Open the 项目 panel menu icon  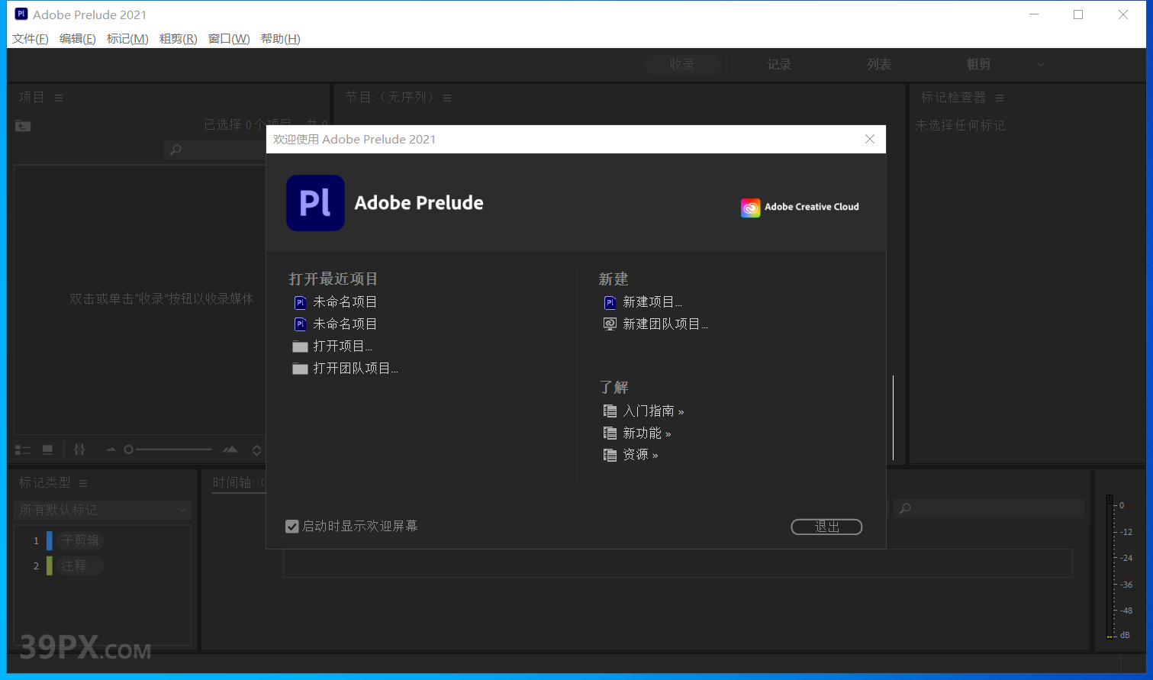59,98
